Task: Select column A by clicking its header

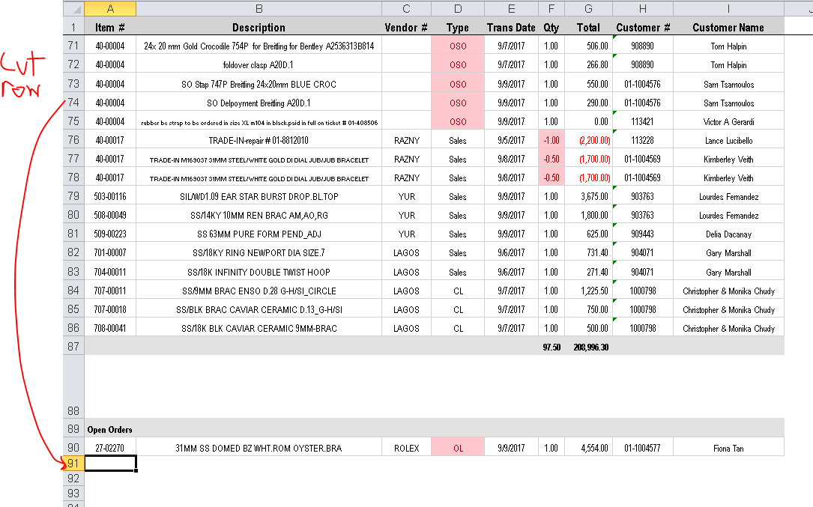Action: coord(110,8)
